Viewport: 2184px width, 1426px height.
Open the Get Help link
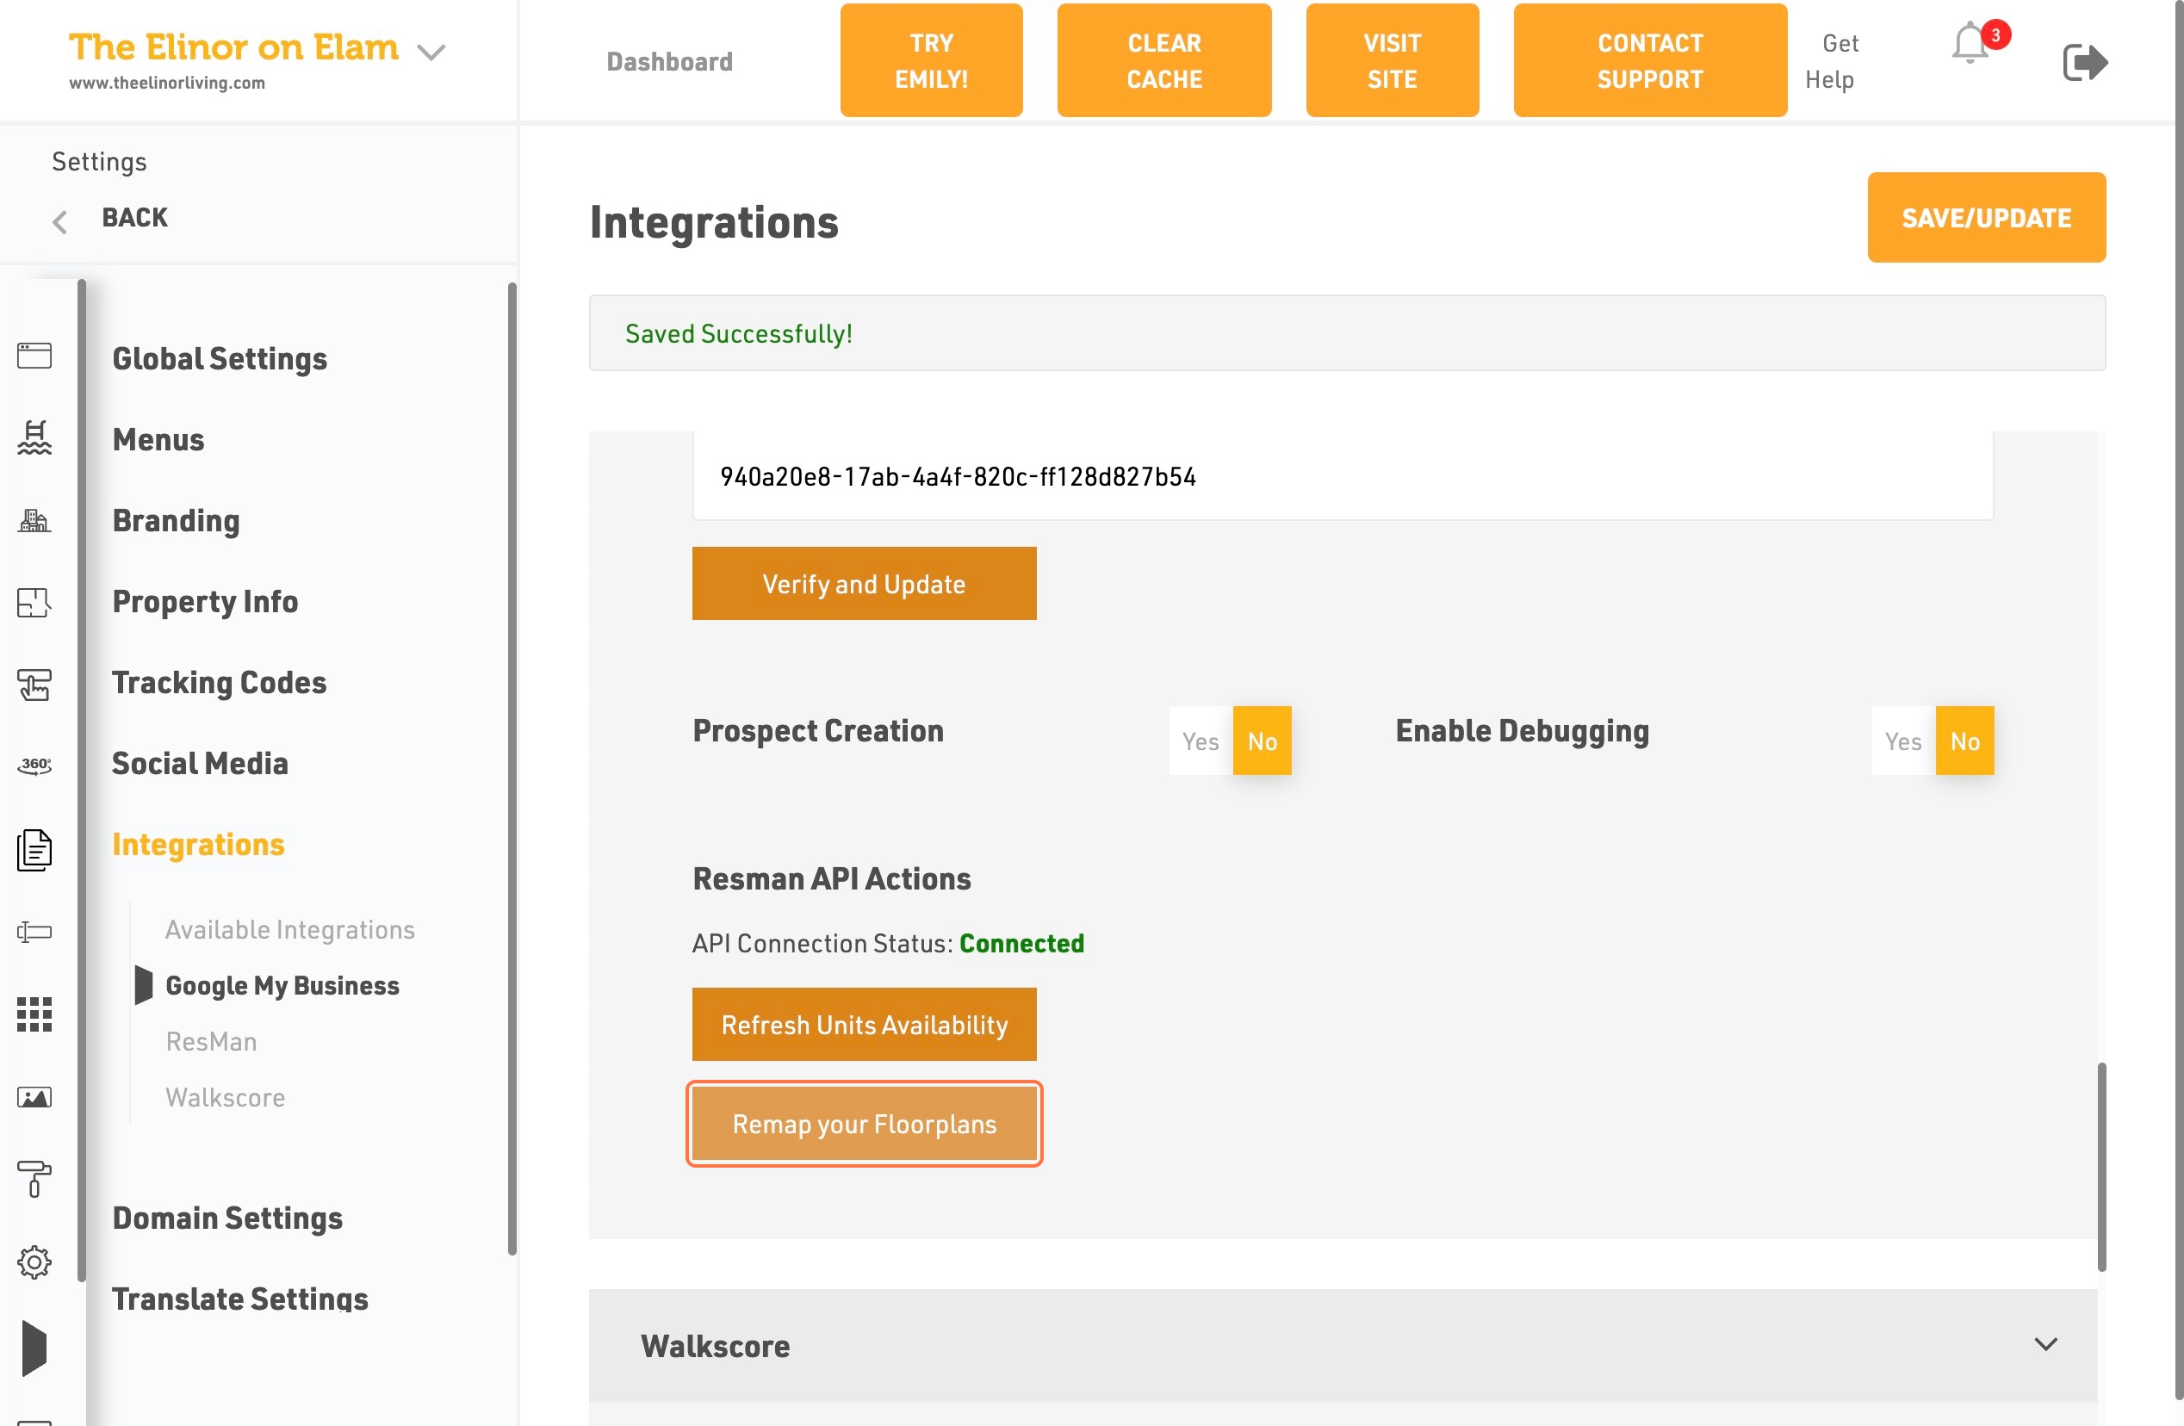1832,60
